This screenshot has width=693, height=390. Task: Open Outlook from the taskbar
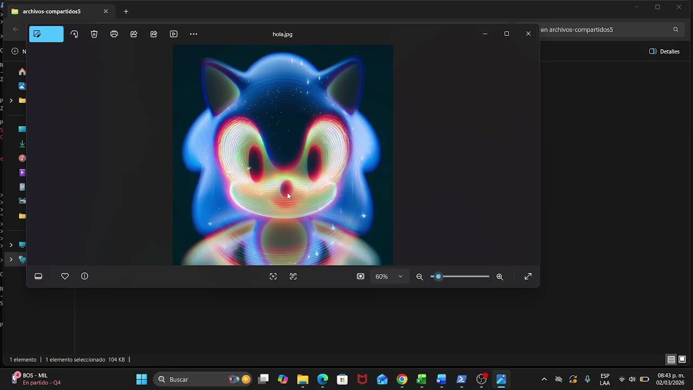click(x=382, y=379)
